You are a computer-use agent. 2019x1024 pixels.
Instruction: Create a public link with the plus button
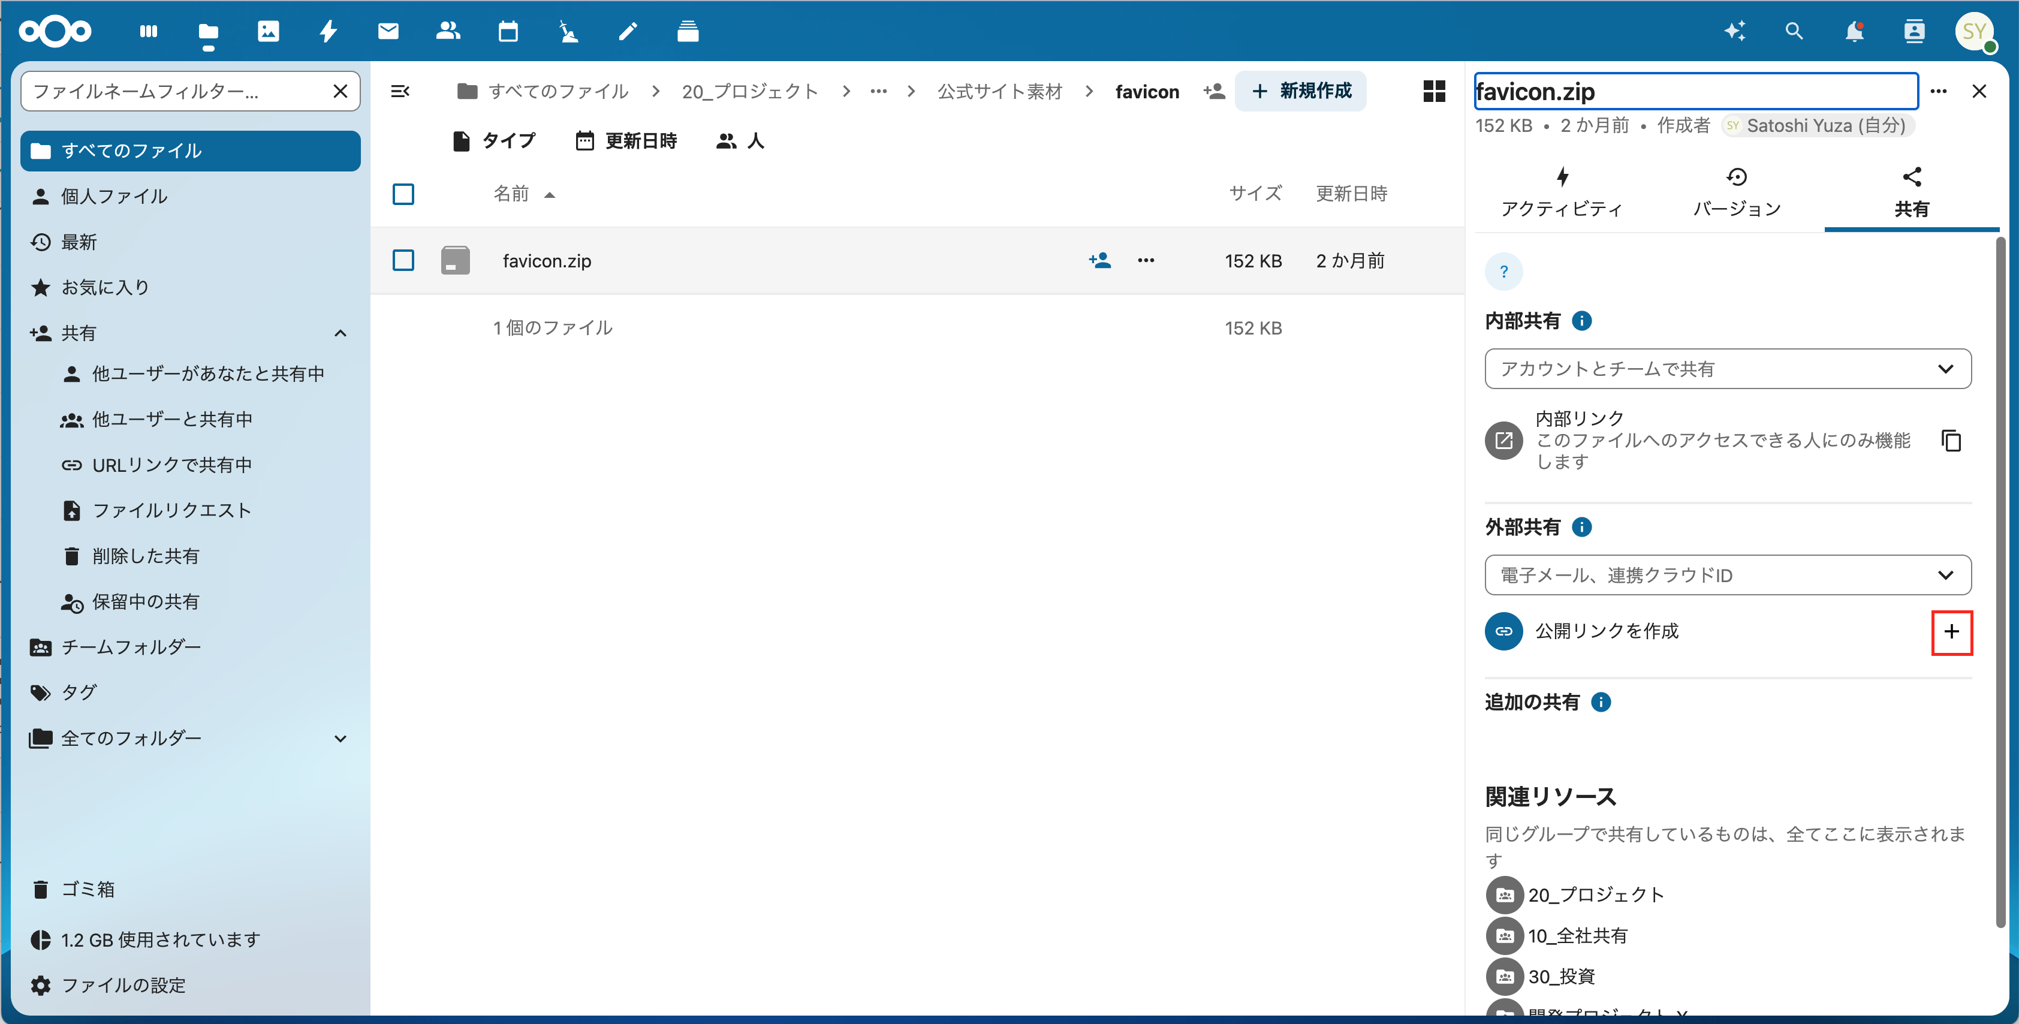pos(1952,632)
